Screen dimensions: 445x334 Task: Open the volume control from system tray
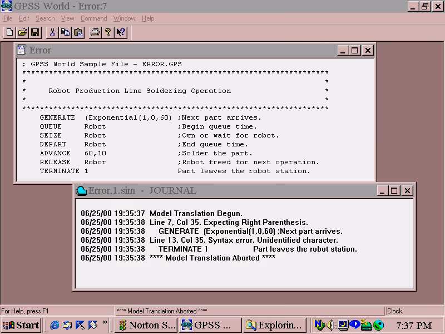pyautogui.click(x=330, y=325)
